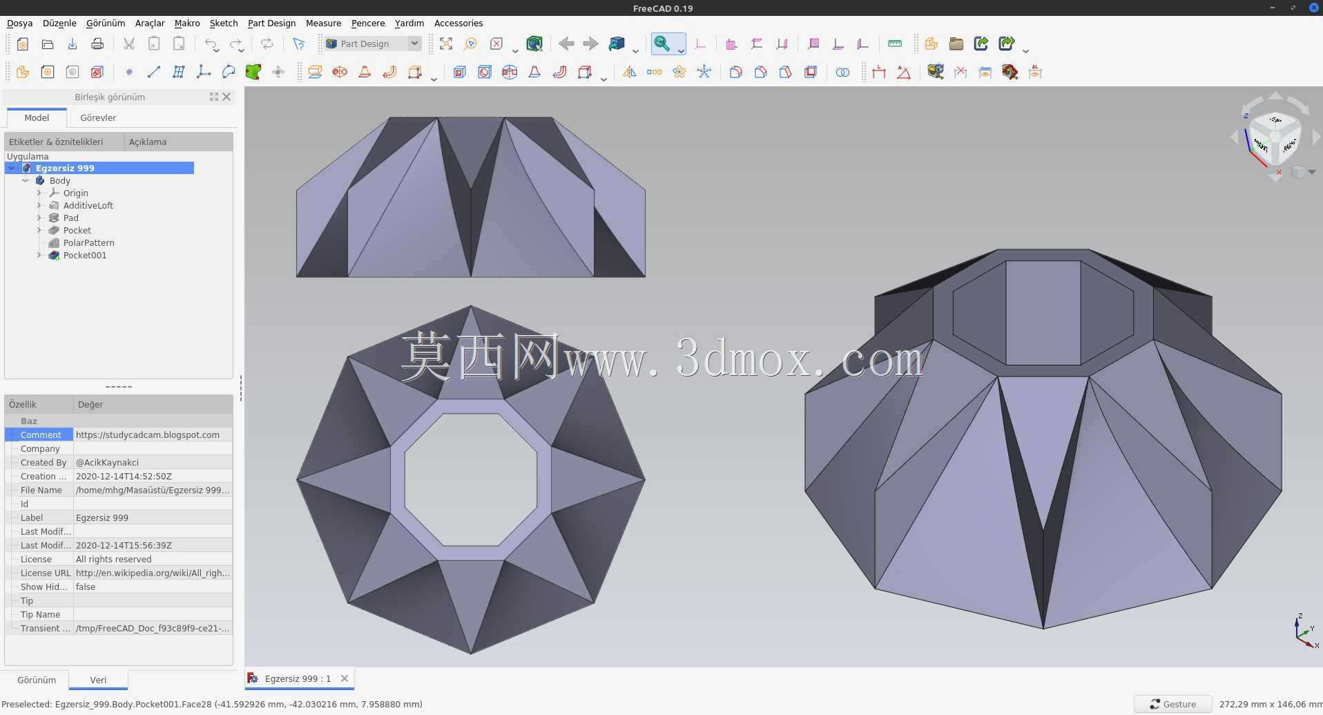
Task: Save the document with the toolbar icon
Action: [73, 44]
